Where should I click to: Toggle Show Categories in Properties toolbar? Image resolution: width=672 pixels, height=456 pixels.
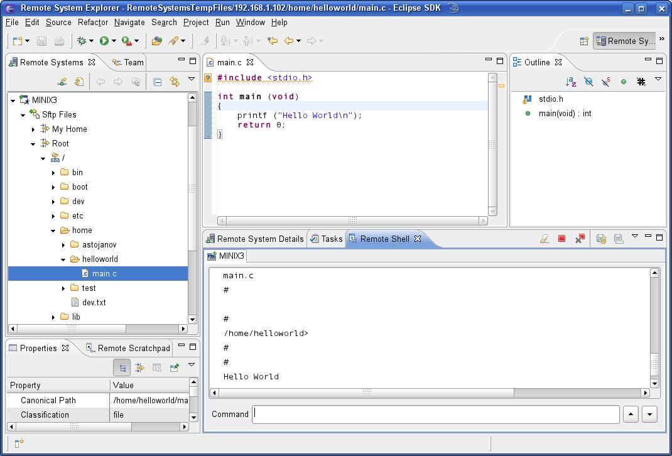[x=122, y=367]
